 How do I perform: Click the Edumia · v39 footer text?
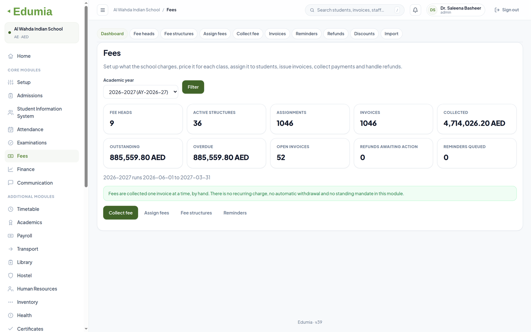pos(310,322)
